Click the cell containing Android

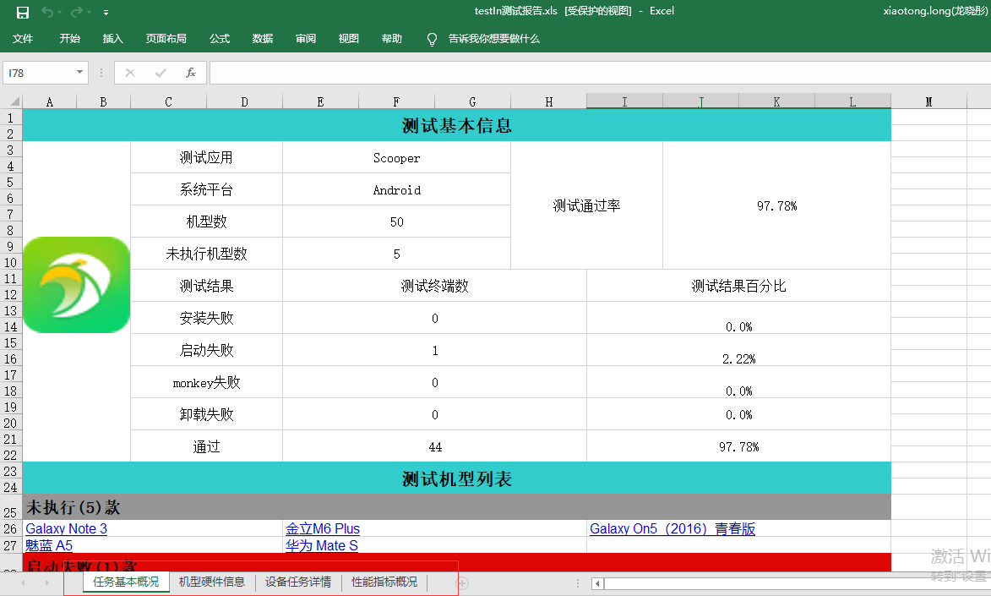pyautogui.click(x=396, y=190)
